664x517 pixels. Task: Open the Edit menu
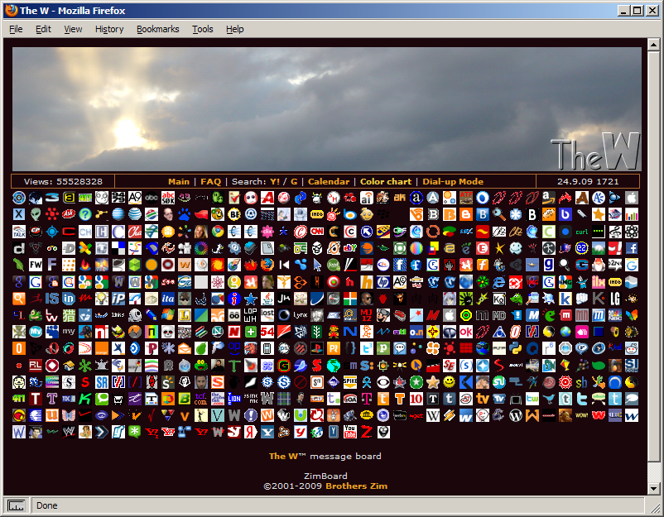(43, 29)
